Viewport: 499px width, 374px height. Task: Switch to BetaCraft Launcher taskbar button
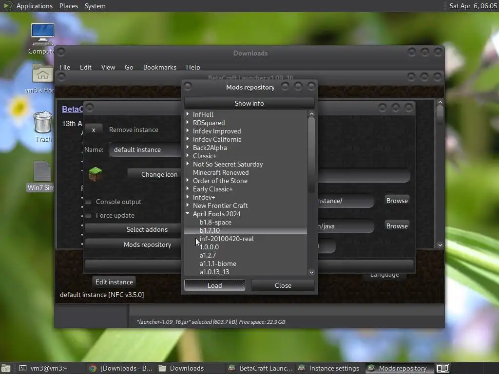[x=261, y=368]
